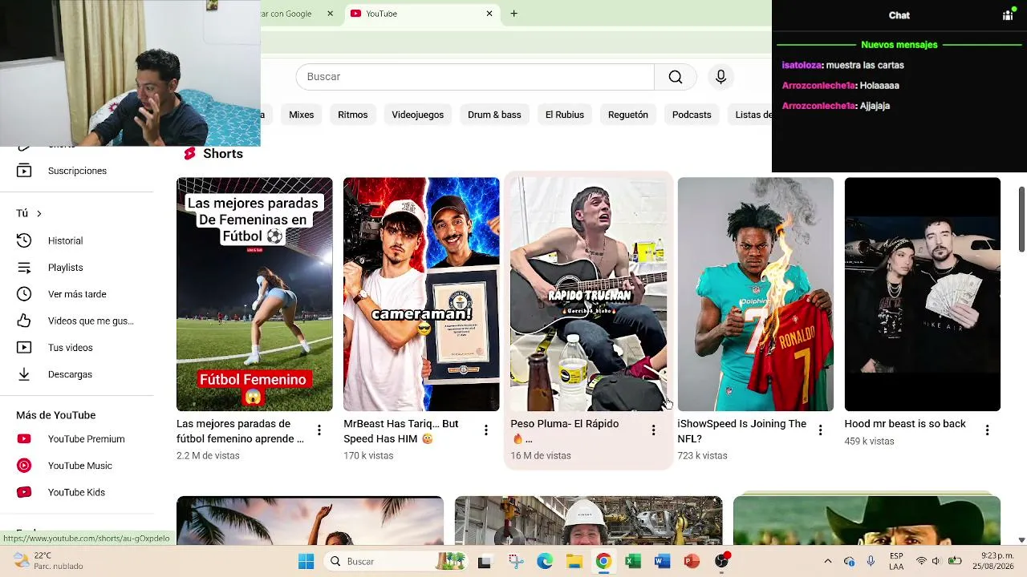This screenshot has width=1027, height=577.
Task: Select the Ritmos filter chip
Action: pos(353,115)
